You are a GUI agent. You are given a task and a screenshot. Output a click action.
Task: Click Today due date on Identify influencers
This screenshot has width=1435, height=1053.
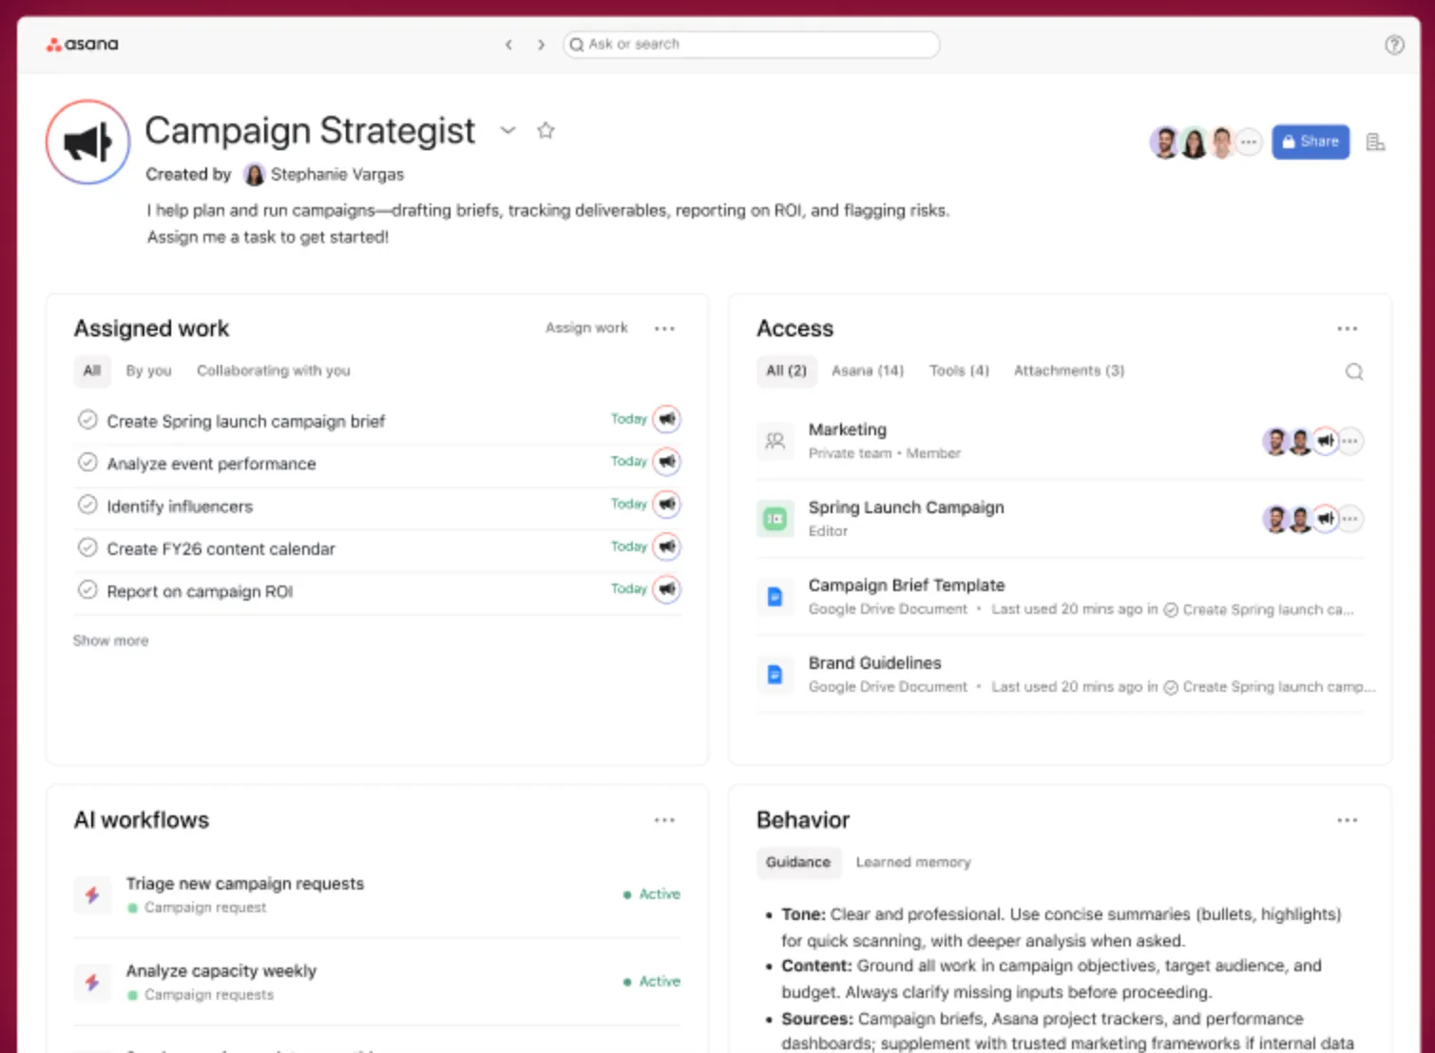628,504
